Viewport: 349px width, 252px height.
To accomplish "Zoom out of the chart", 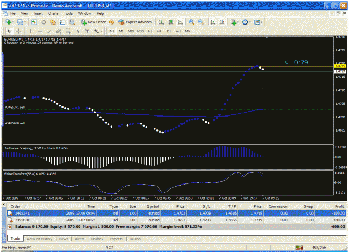I will click(x=201, y=22).
